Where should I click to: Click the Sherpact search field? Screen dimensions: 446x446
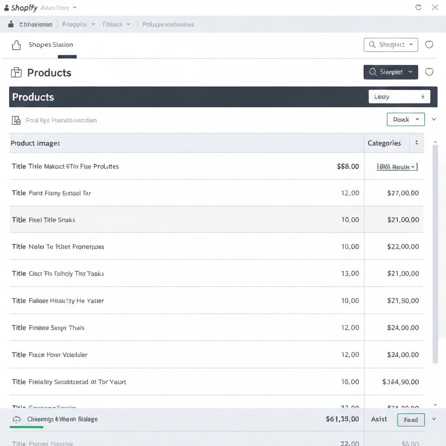point(391,44)
